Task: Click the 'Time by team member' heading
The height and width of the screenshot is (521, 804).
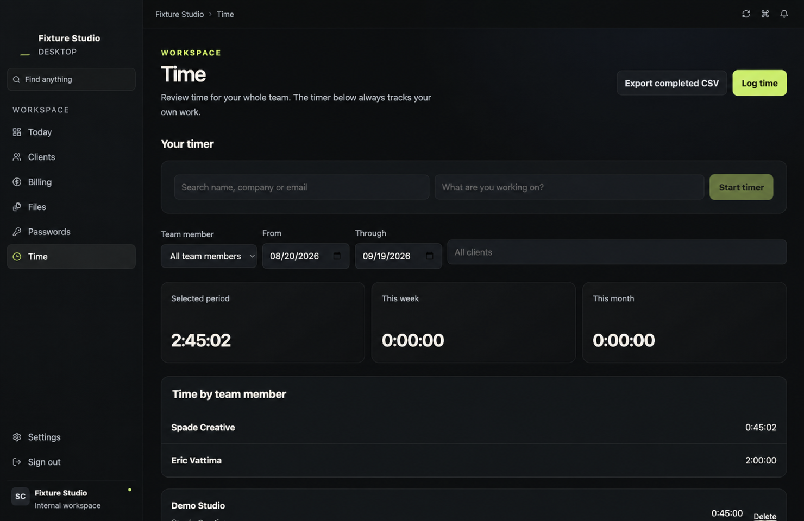Action: (x=229, y=395)
